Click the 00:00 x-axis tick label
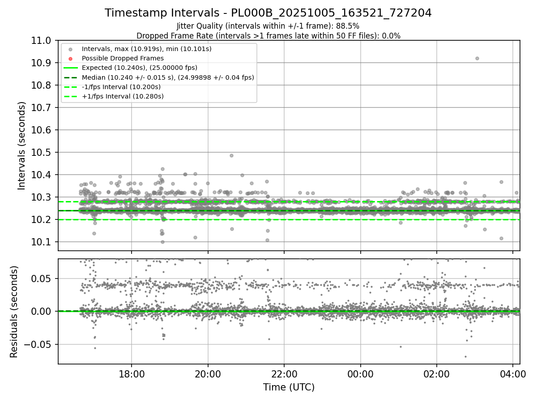The height and width of the screenshot is (403, 537). tap(360, 373)
